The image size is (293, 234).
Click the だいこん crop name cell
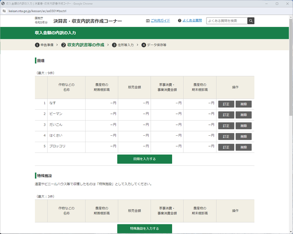click(66, 126)
